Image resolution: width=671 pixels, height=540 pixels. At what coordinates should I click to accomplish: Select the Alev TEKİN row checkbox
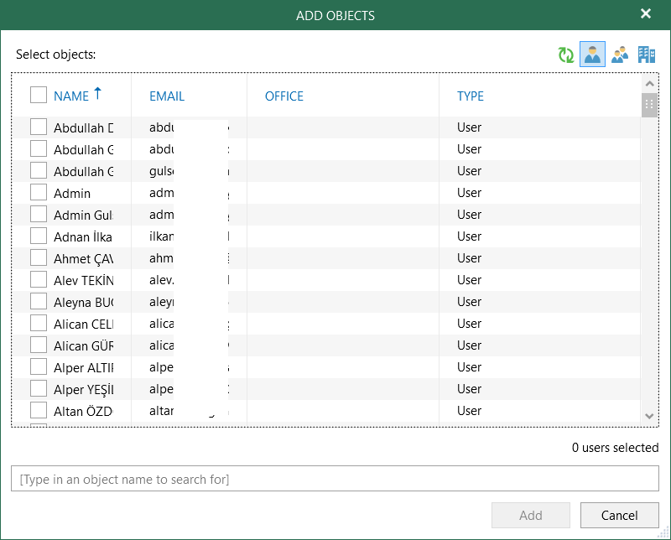click(39, 279)
